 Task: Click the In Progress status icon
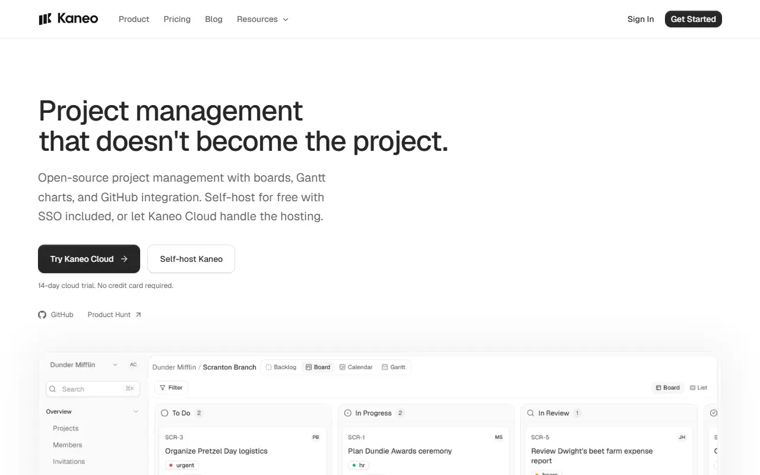point(347,413)
